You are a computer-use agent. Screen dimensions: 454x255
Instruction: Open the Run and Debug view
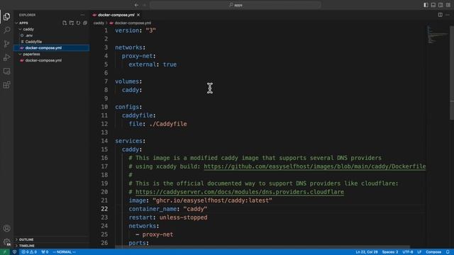point(6,57)
